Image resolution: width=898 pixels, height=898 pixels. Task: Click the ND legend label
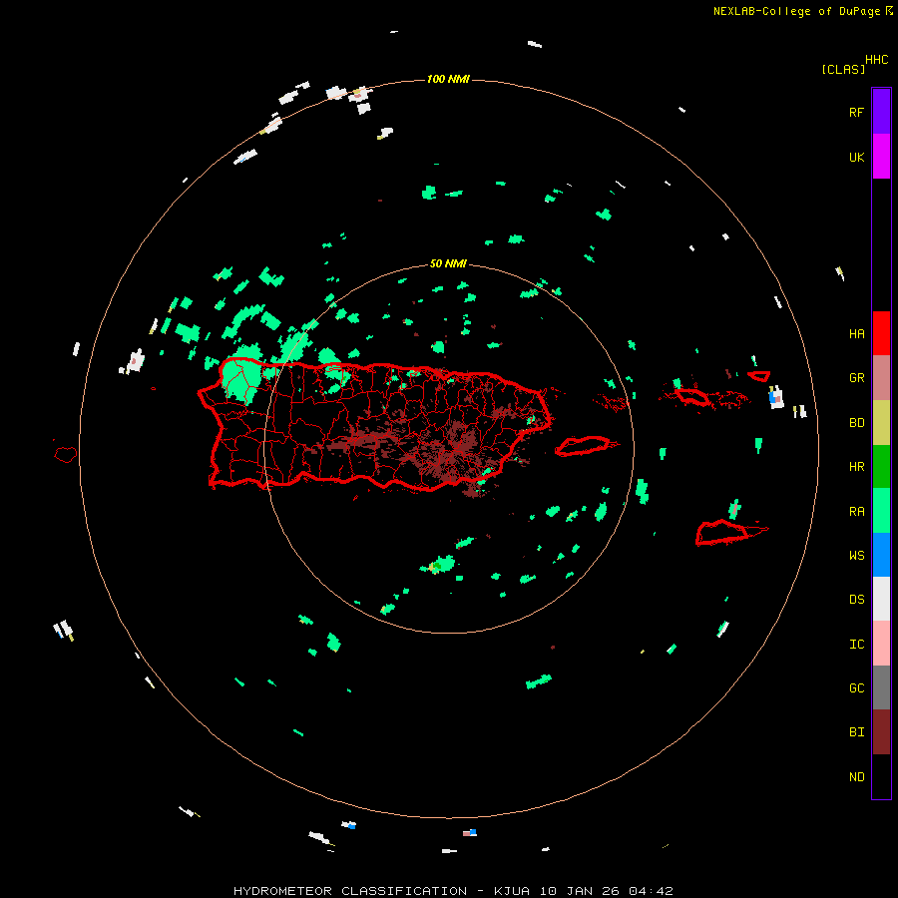click(856, 777)
